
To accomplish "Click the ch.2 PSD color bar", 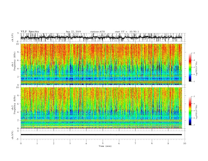I will 190,111.
